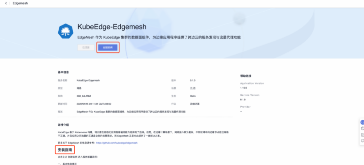The height and width of the screenshot is (165, 364).
Task: Click the 安装指南 heading
Action: pos(65,150)
